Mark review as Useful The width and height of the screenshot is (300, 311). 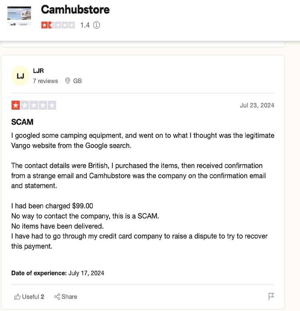click(x=33, y=297)
